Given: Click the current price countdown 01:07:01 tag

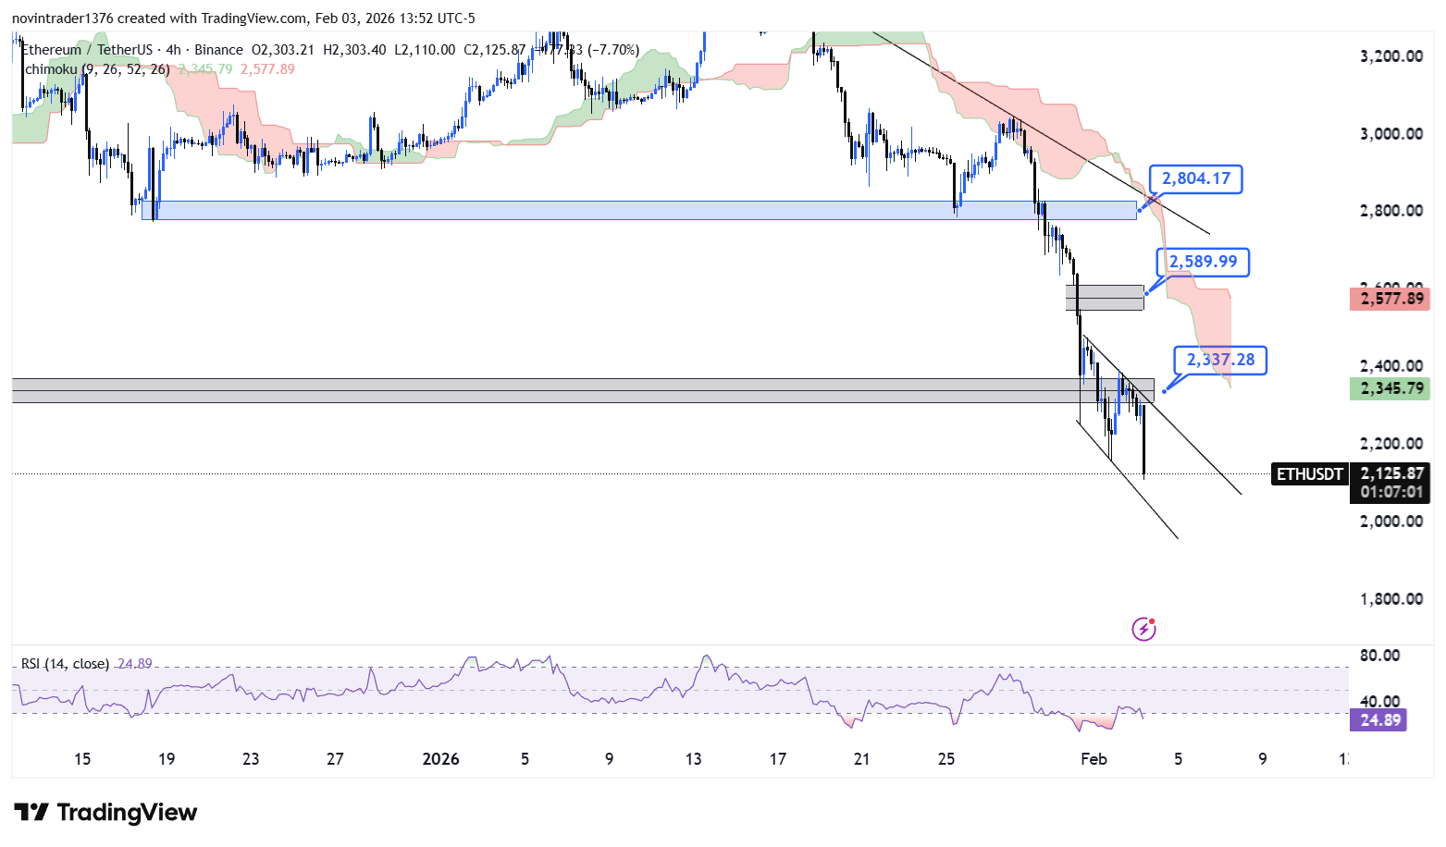Looking at the screenshot, I should [x=1390, y=493].
